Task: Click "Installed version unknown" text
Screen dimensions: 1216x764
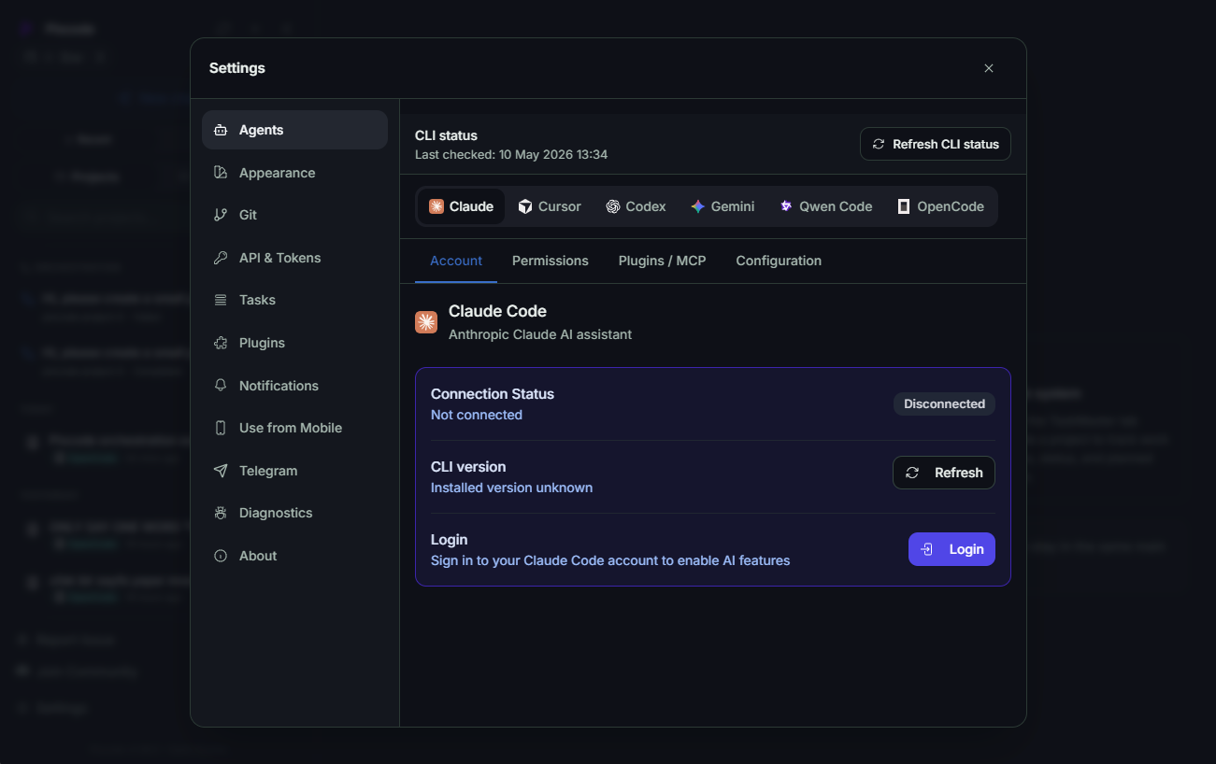Action: 511,488
